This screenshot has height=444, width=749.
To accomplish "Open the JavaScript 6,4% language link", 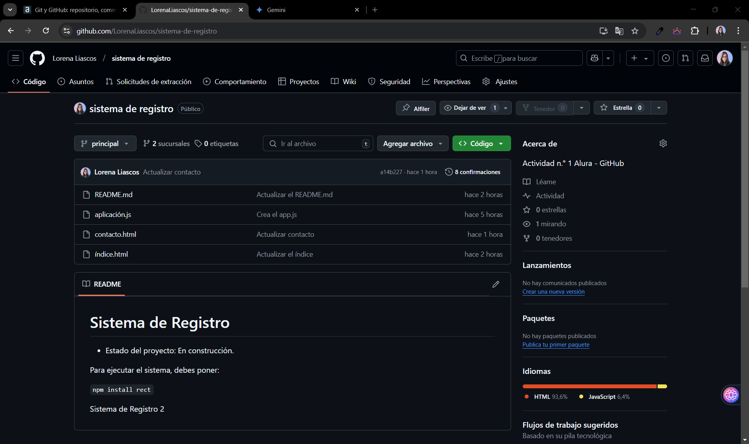I will (x=605, y=396).
